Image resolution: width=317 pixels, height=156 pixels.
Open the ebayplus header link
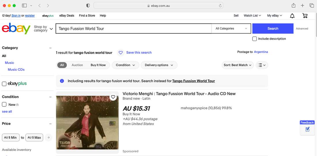[48, 16]
